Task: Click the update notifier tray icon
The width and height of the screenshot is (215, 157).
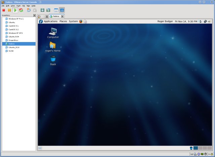Action: pyautogui.click(x=200, y=22)
